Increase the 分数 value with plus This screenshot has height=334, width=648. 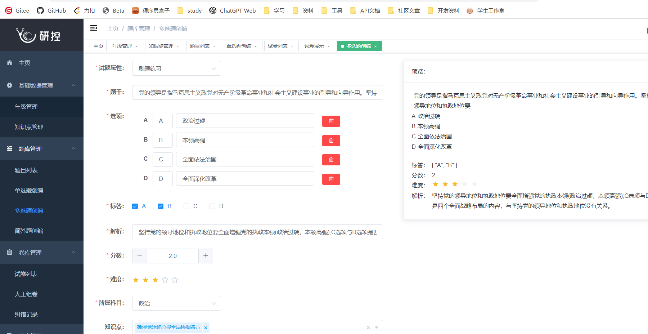[x=206, y=256]
